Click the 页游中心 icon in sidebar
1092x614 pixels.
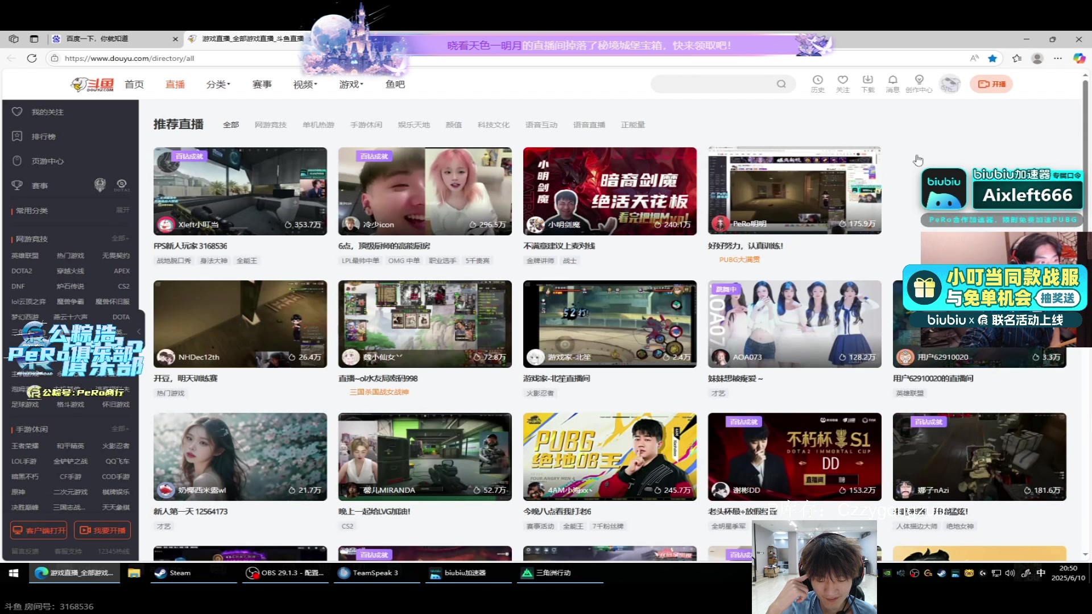(x=17, y=160)
